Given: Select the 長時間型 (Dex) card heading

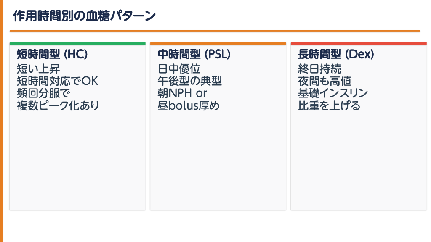Looking at the screenshot, I should (x=336, y=54).
